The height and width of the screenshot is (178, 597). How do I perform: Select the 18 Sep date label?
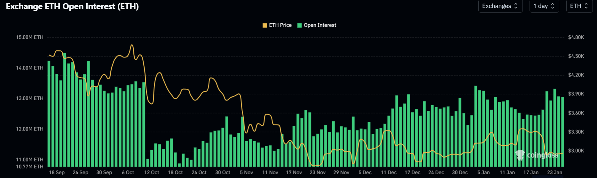pyautogui.click(x=57, y=172)
